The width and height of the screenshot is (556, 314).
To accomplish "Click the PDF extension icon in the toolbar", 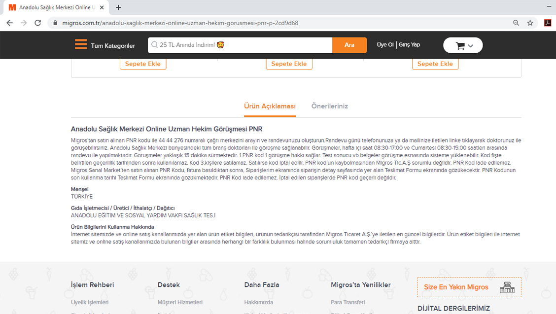I will pos(548,23).
